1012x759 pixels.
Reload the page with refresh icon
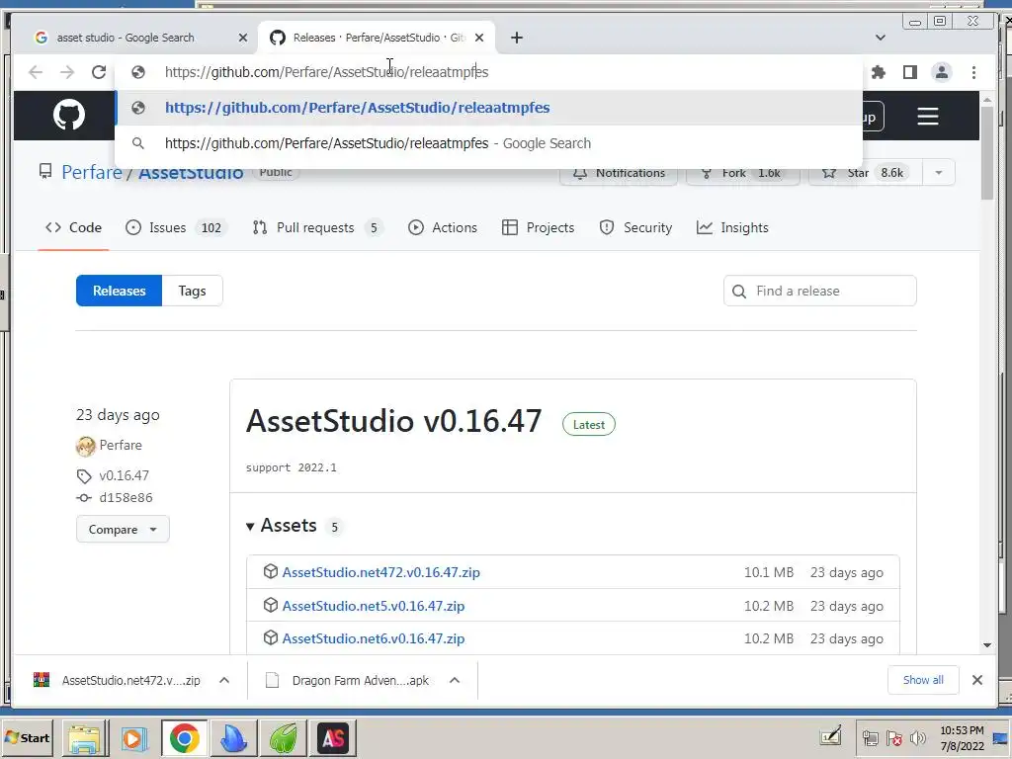(x=98, y=72)
